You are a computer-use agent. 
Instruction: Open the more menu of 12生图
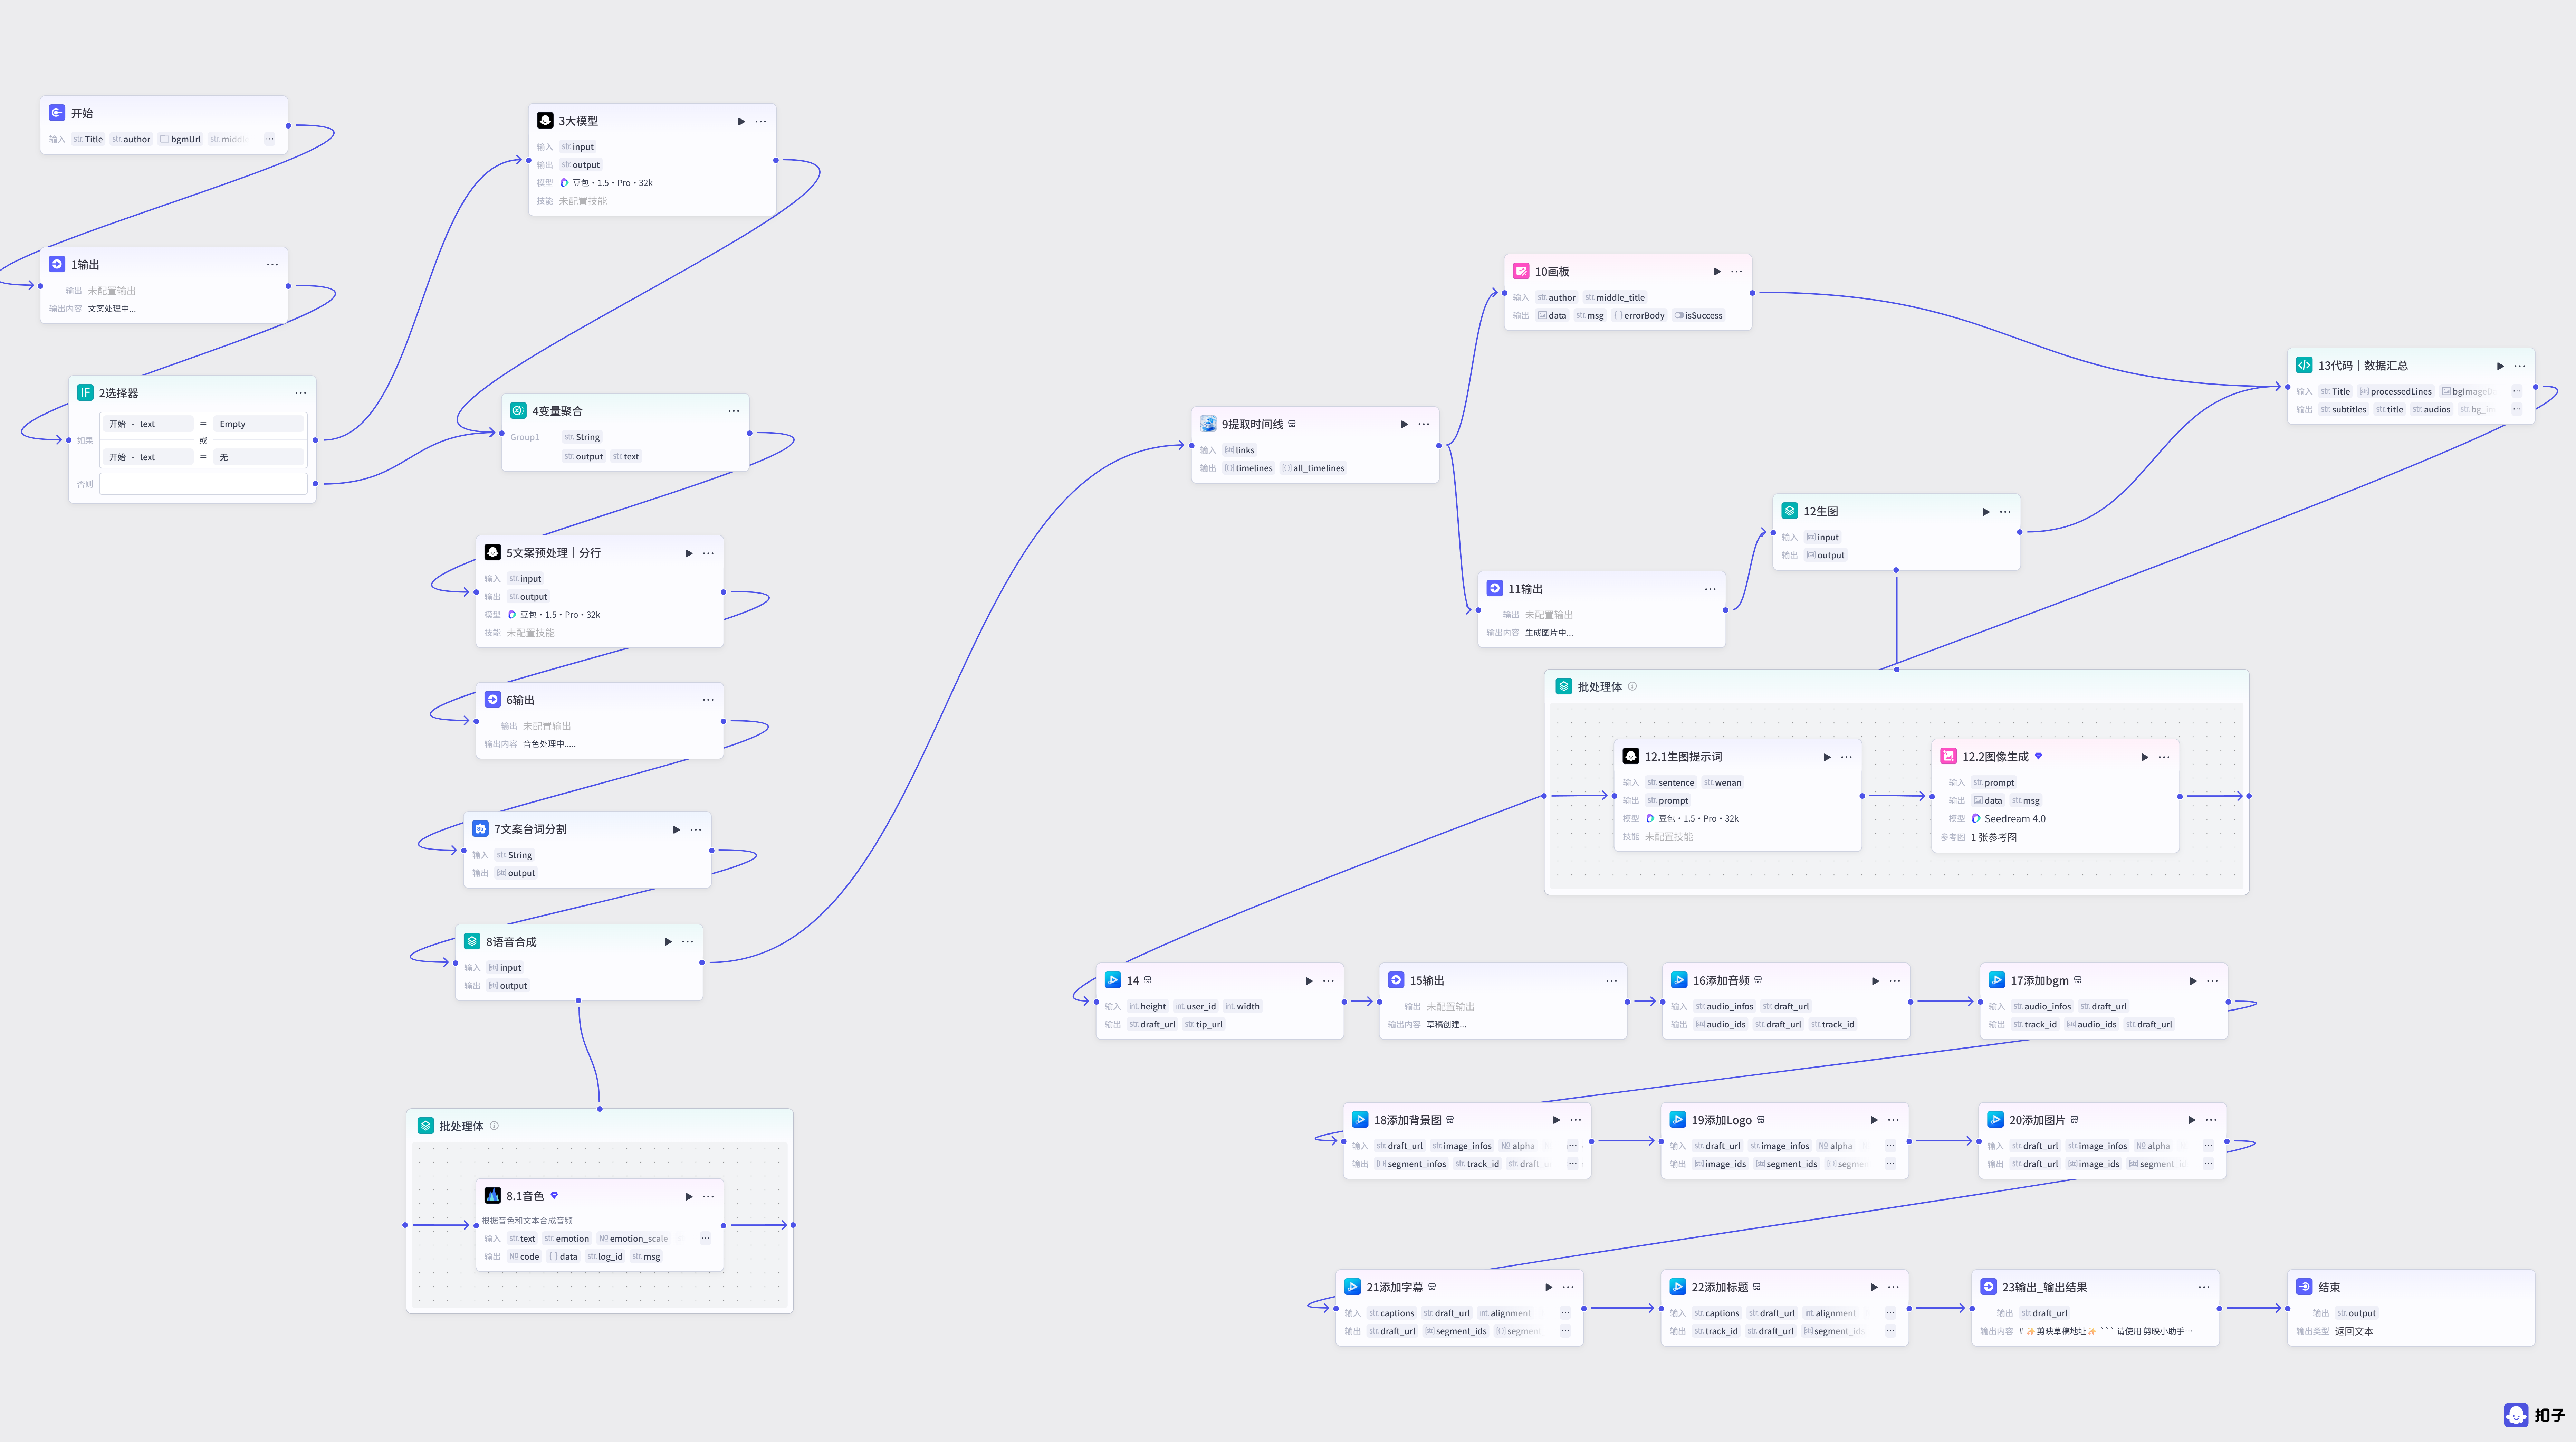tap(2005, 512)
